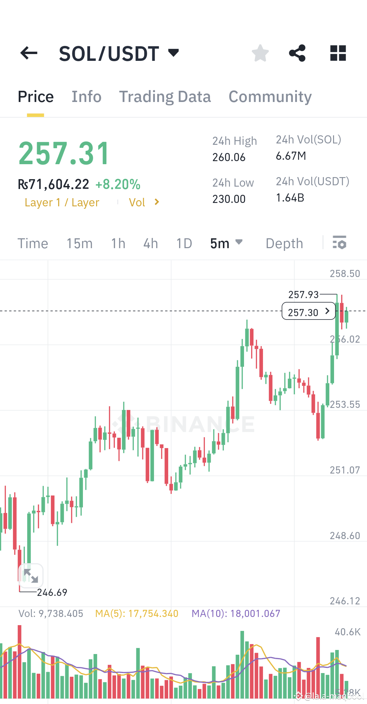Switch to Depth view
This screenshot has width=367, height=704.
point(284,243)
